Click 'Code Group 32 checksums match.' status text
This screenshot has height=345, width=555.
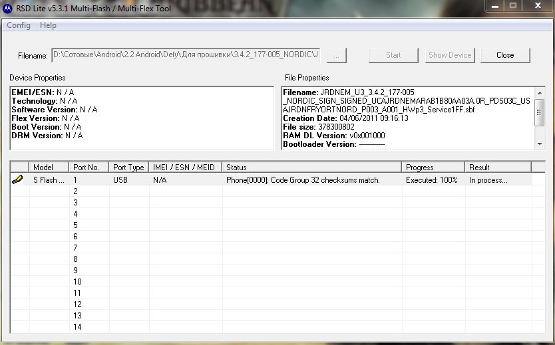tap(325, 180)
